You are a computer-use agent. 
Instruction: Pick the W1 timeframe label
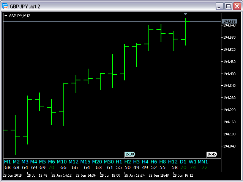pos(193,162)
